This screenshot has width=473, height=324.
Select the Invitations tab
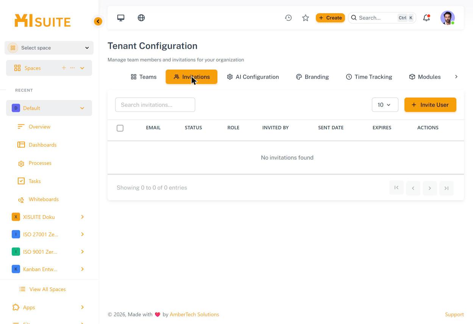(x=191, y=77)
